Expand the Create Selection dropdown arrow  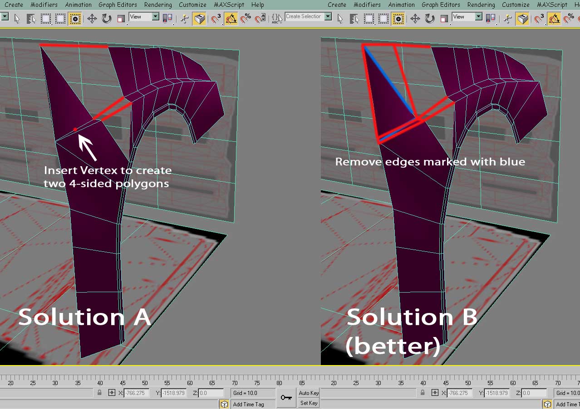[328, 17]
